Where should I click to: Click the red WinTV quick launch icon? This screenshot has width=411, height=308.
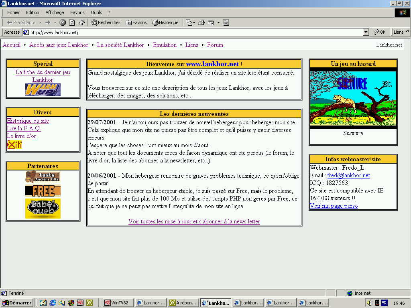point(80,303)
